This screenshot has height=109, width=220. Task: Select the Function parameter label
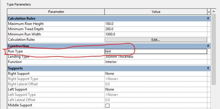point(15,62)
